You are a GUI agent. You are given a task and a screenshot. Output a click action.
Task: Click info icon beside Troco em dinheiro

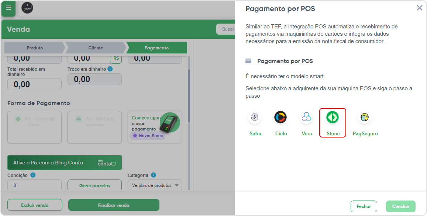[x=110, y=69]
